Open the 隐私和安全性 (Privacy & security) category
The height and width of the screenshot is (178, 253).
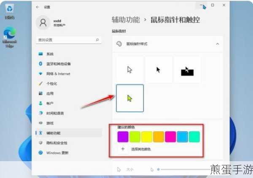pyautogui.click(x=69, y=143)
